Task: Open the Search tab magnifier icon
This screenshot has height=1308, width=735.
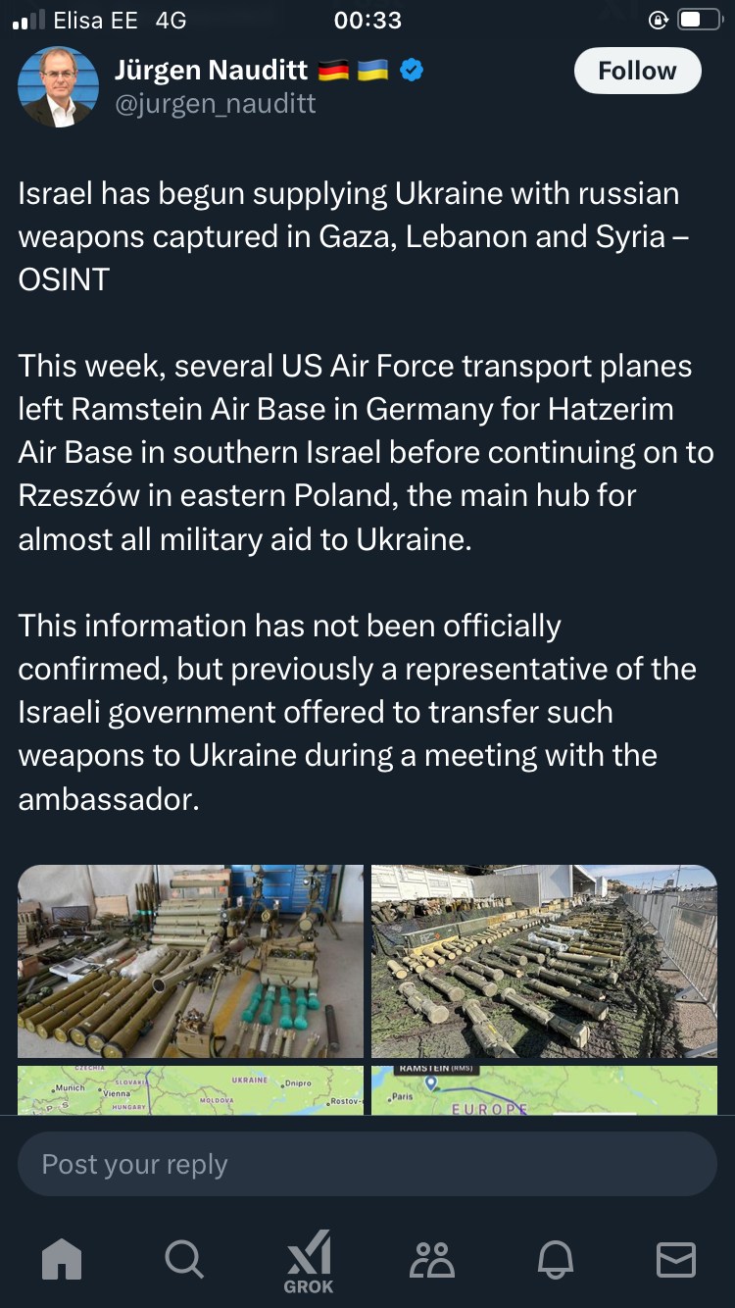Action: click(x=184, y=1259)
